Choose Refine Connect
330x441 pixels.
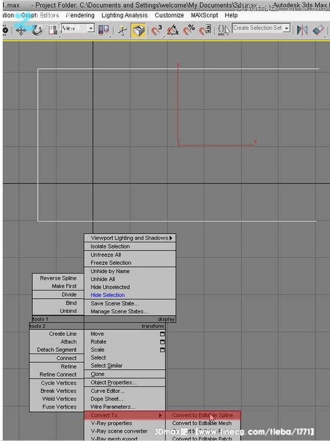[x=56, y=375]
